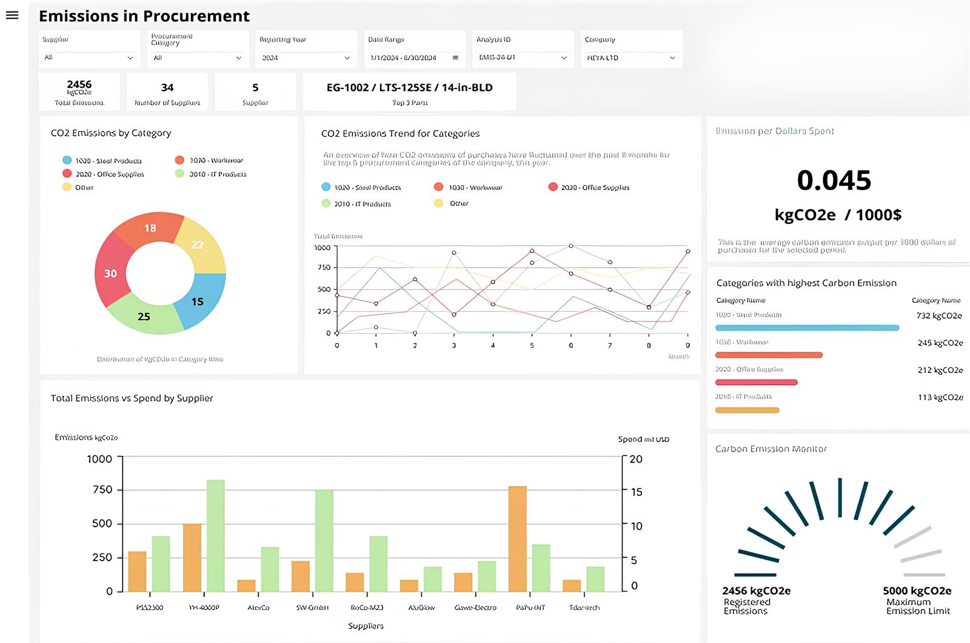Click the Total Emissions 2456 summary card
Viewport: 970px width, 643px height.
(x=79, y=91)
